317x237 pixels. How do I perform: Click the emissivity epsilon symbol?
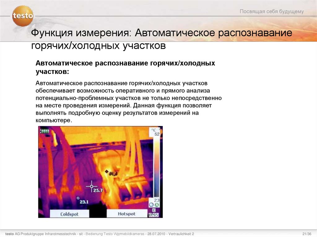click(x=154, y=210)
